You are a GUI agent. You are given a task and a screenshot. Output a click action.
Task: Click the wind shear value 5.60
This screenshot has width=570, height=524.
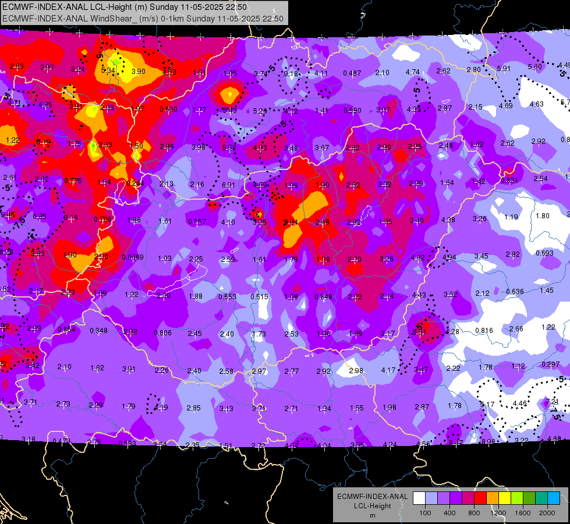tap(534, 67)
